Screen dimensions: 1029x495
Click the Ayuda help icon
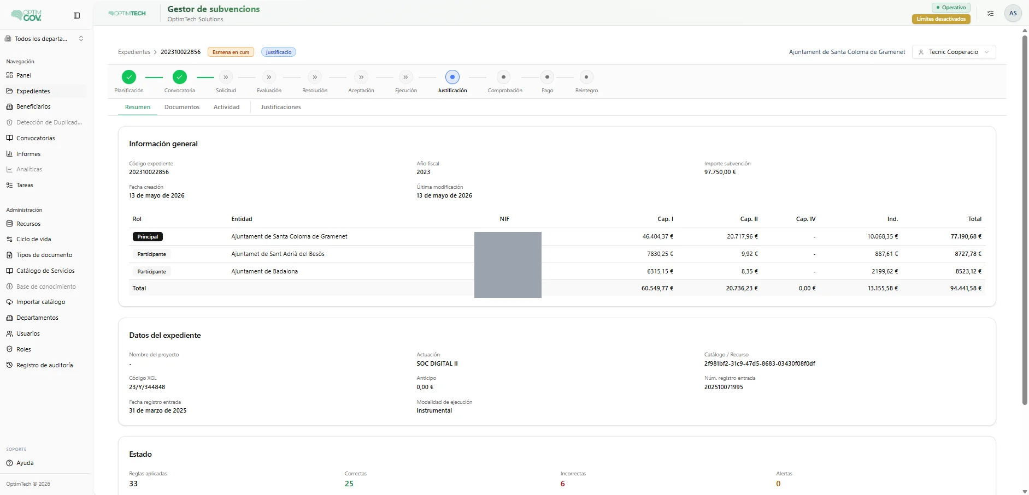(9, 463)
